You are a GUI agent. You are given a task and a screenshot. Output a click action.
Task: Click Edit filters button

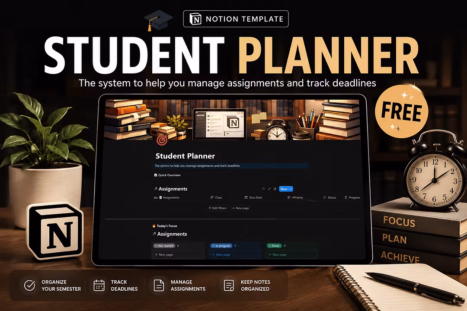click(x=218, y=208)
